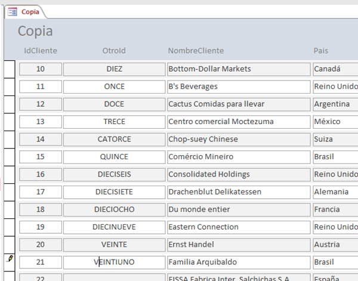
Task: Click the form icon on Copia tab
Action: [13, 12]
